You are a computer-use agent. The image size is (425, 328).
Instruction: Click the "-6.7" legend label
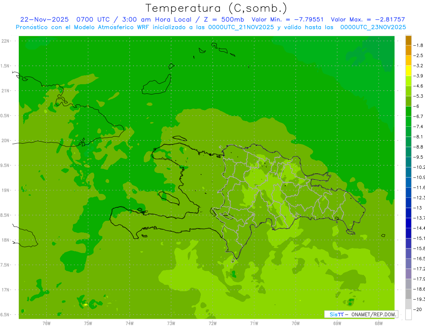[x=419, y=116]
